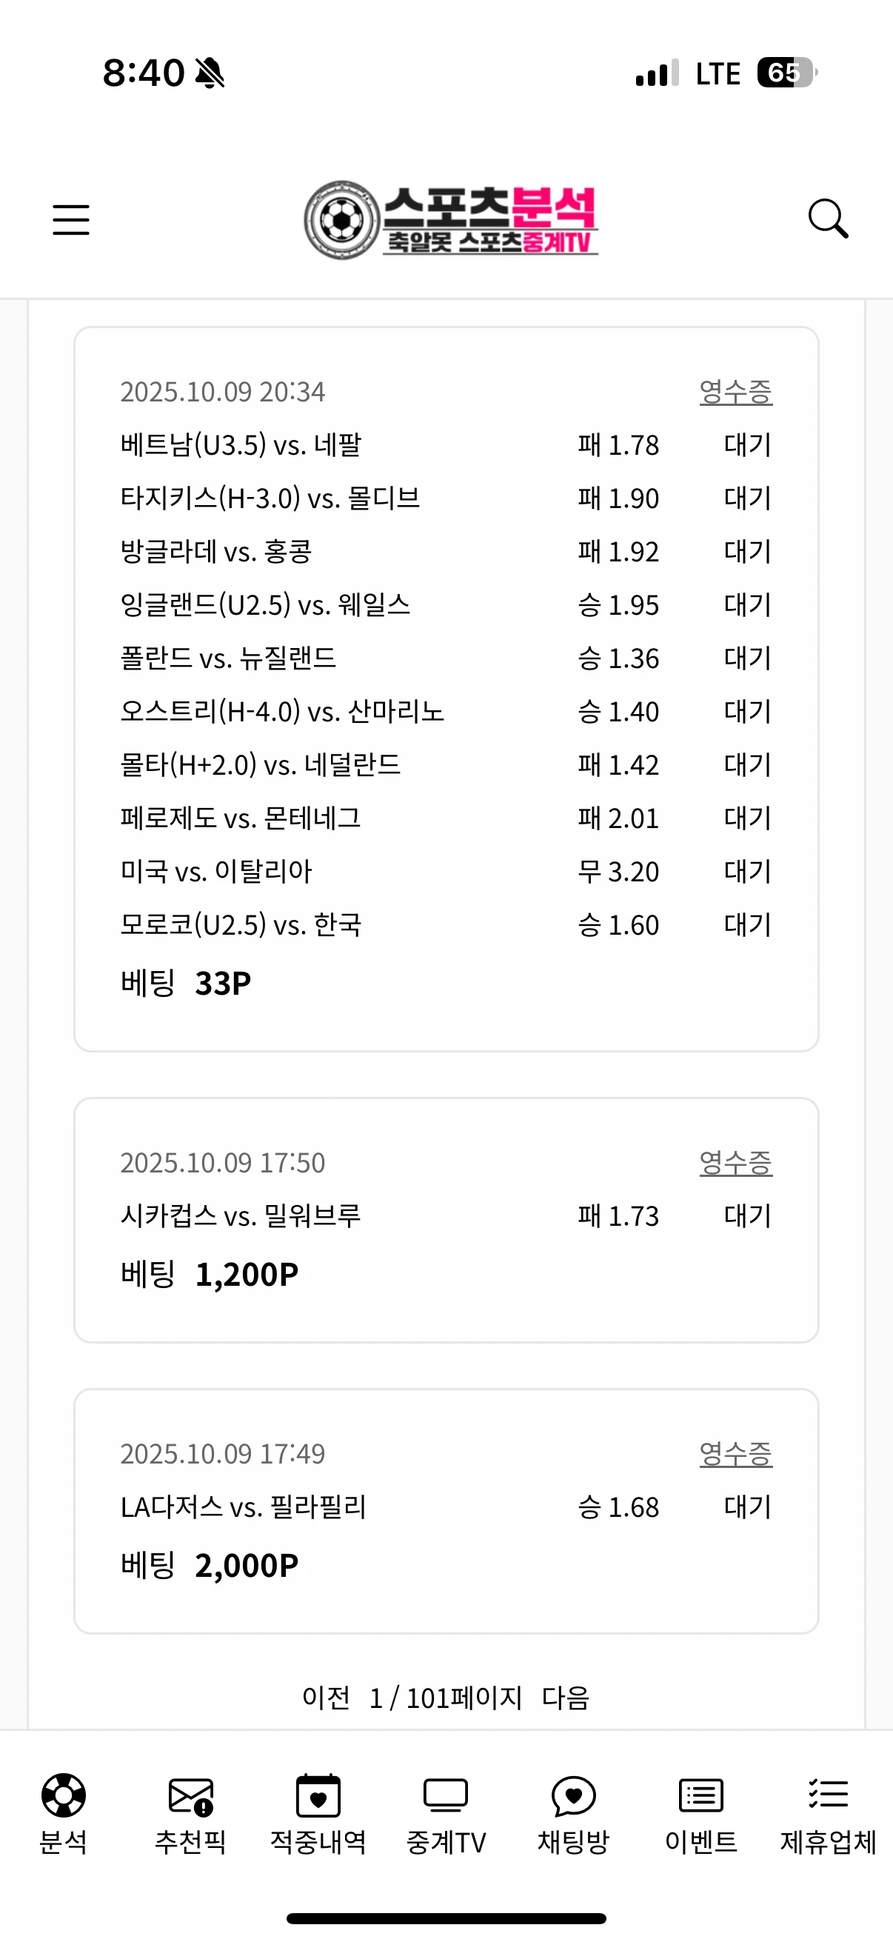Image resolution: width=893 pixels, height=1942 pixels.
Task: Go to 이전 page
Action: tap(326, 1698)
